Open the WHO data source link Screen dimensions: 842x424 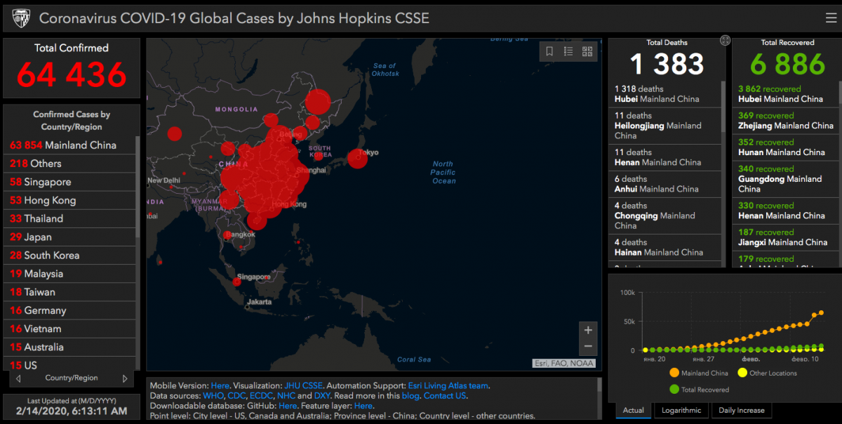pyautogui.click(x=213, y=396)
